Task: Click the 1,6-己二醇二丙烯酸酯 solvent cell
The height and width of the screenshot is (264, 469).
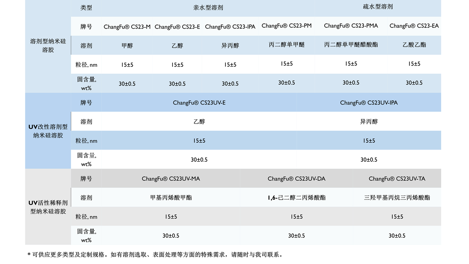Action: (296, 198)
